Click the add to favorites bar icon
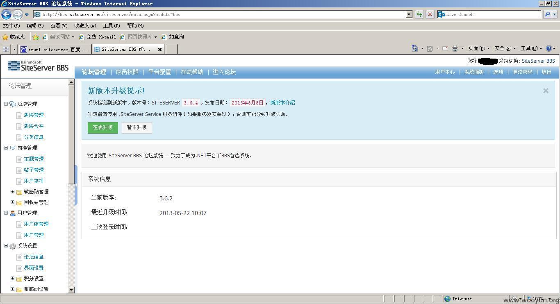560x304 pixels. point(36,37)
